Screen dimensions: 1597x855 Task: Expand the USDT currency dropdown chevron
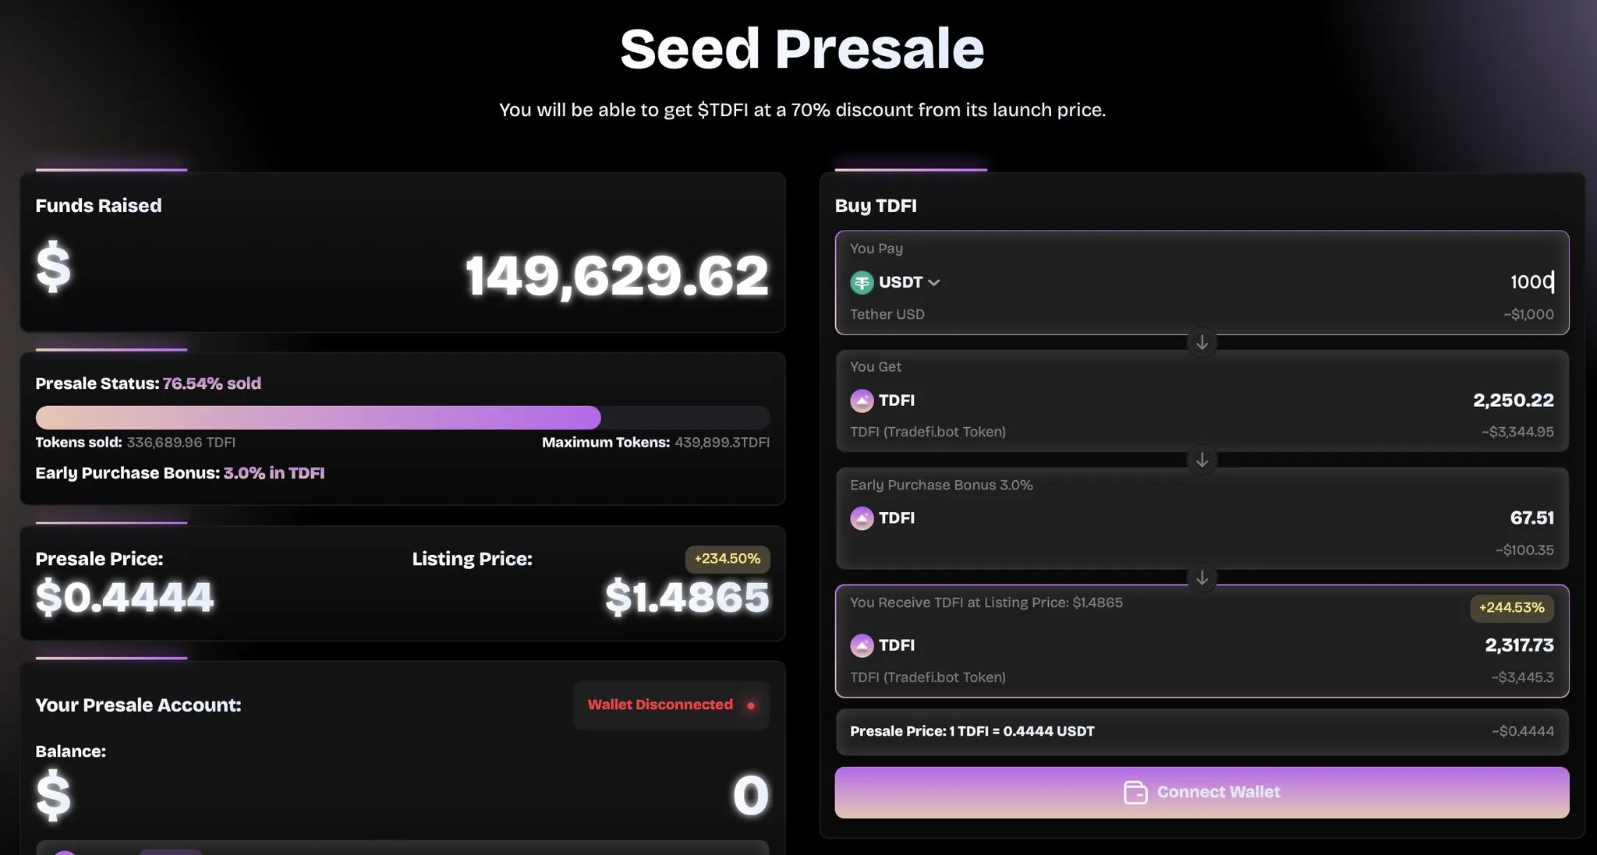coord(934,282)
